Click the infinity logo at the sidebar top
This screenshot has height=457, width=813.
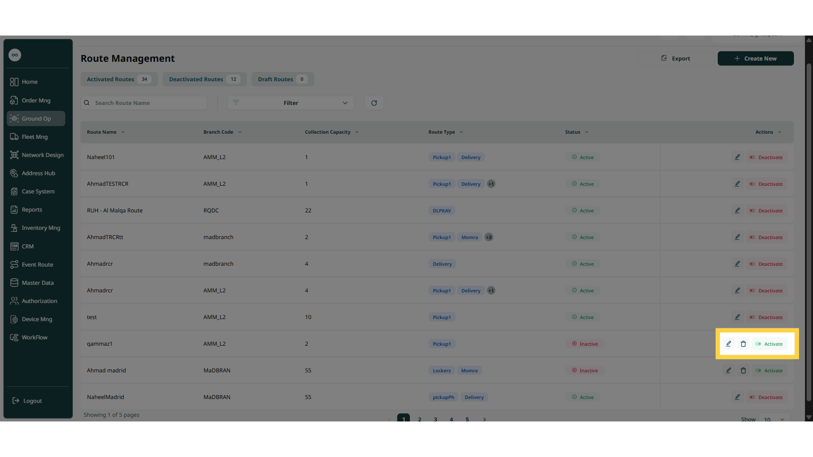pyautogui.click(x=15, y=55)
